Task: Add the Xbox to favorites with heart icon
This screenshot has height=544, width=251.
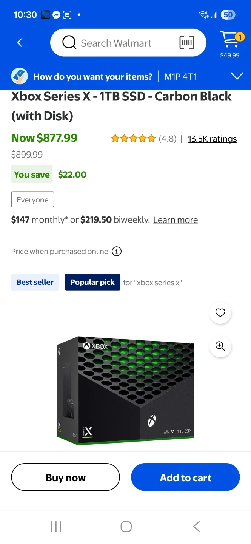Action: [x=220, y=312]
